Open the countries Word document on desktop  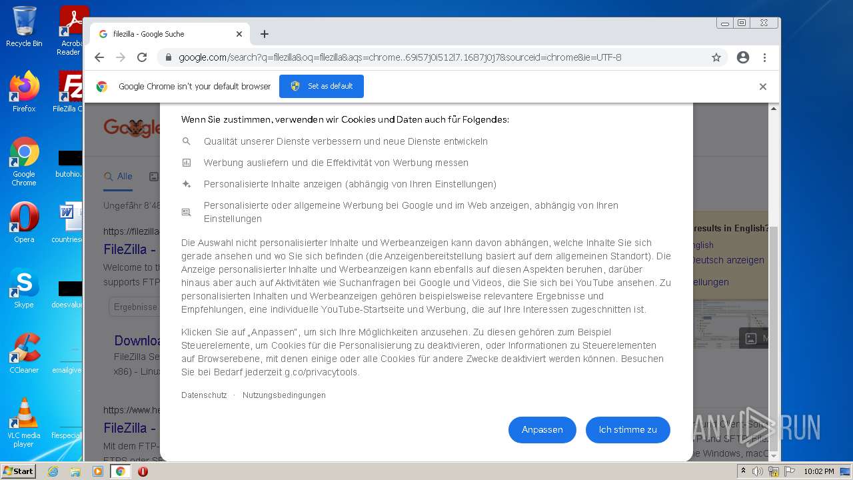point(69,223)
